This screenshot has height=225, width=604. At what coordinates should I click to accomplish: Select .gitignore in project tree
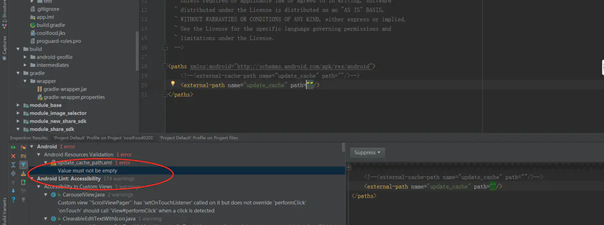point(47,9)
